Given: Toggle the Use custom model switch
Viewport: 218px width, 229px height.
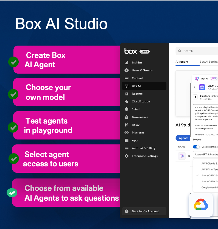Looking at the screenshot, I should (196, 147).
